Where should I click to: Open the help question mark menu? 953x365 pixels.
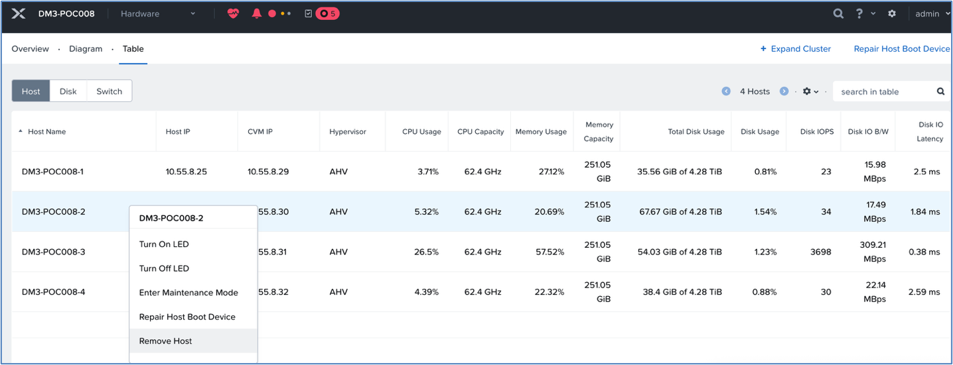(863, 13)
